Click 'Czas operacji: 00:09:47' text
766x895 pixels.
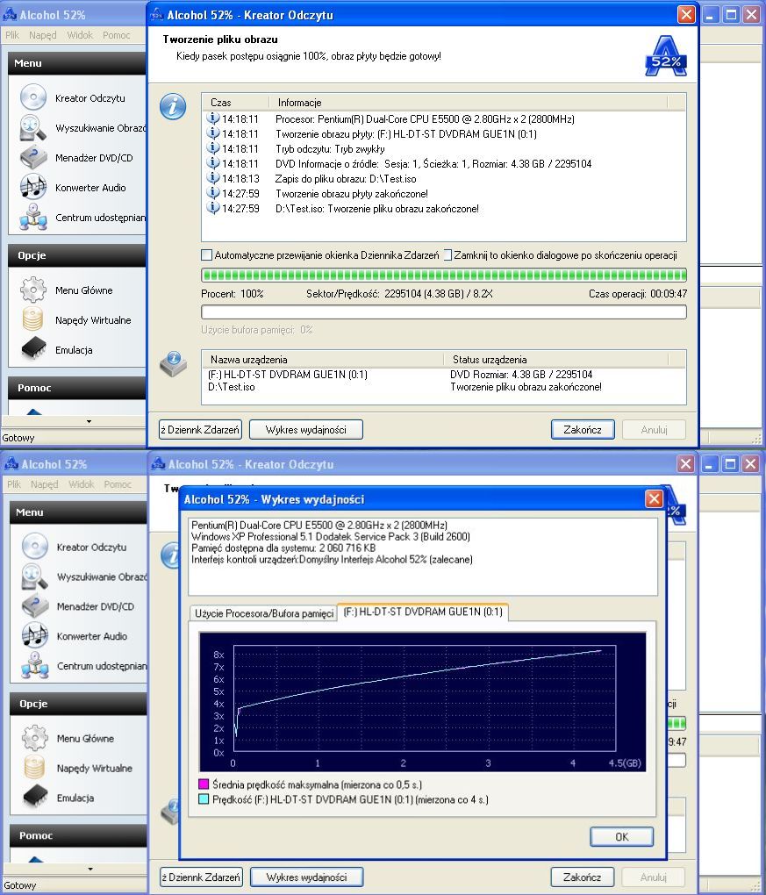click(x=638, y=294)
